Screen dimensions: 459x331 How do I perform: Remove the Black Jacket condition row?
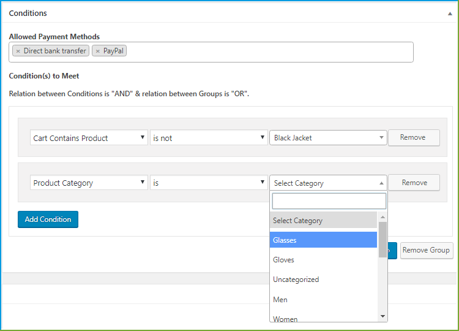413,137
